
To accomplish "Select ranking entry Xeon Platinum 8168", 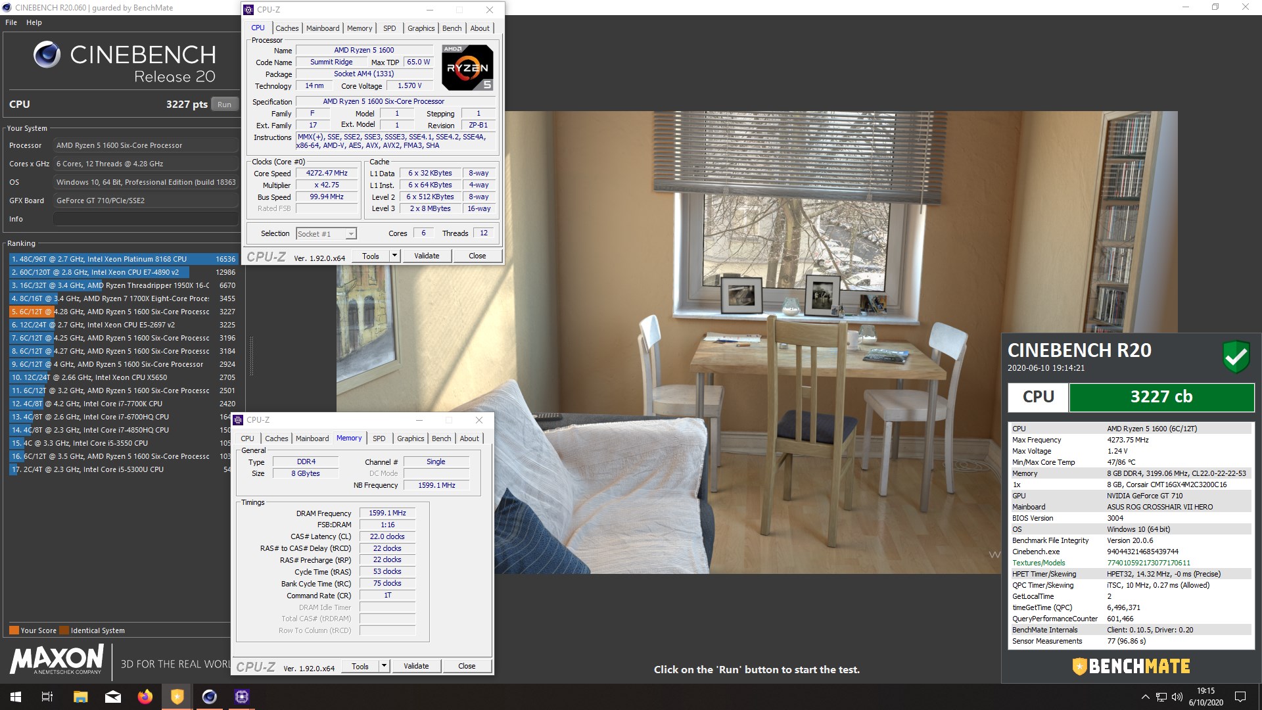I will (x=123, y=259).
